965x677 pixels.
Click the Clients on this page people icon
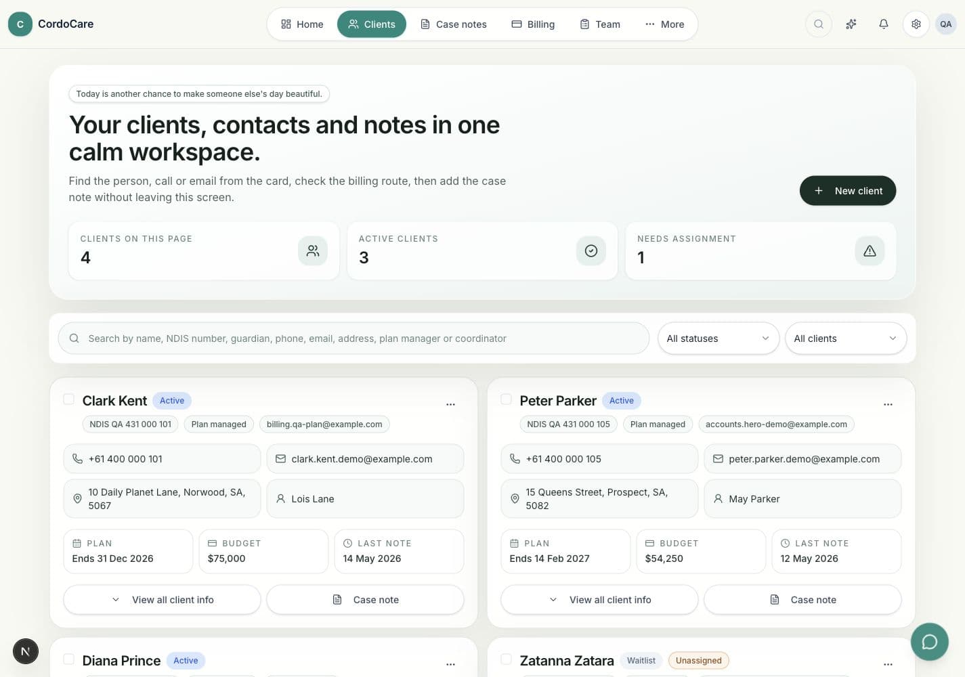(x=313, y=250)
